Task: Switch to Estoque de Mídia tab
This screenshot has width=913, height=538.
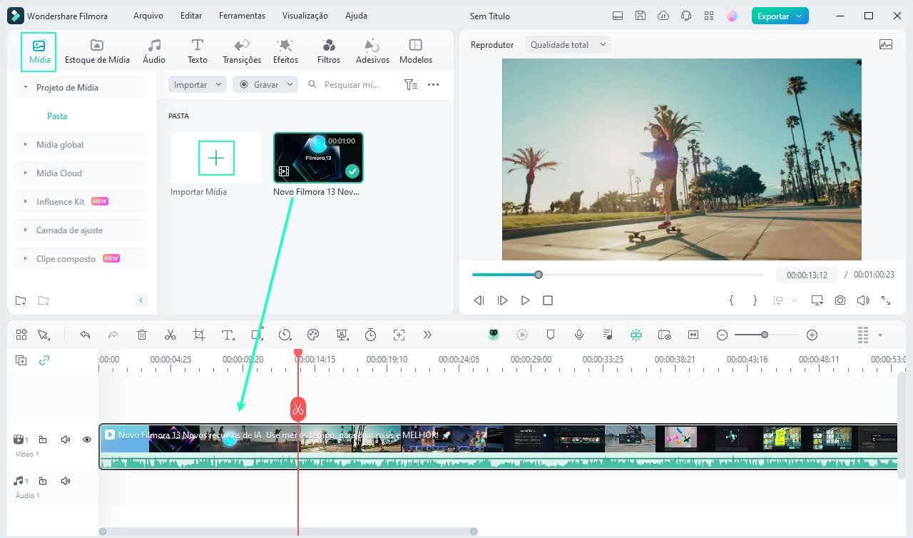Action: coord(97,52)
